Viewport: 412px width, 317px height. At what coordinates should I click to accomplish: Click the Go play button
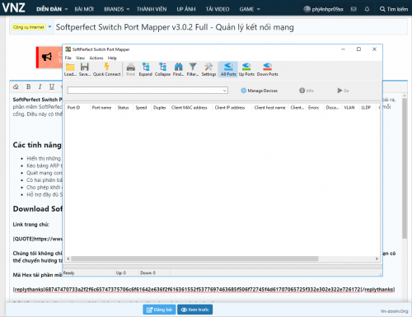pyautogui.click(x=343, y=91)
